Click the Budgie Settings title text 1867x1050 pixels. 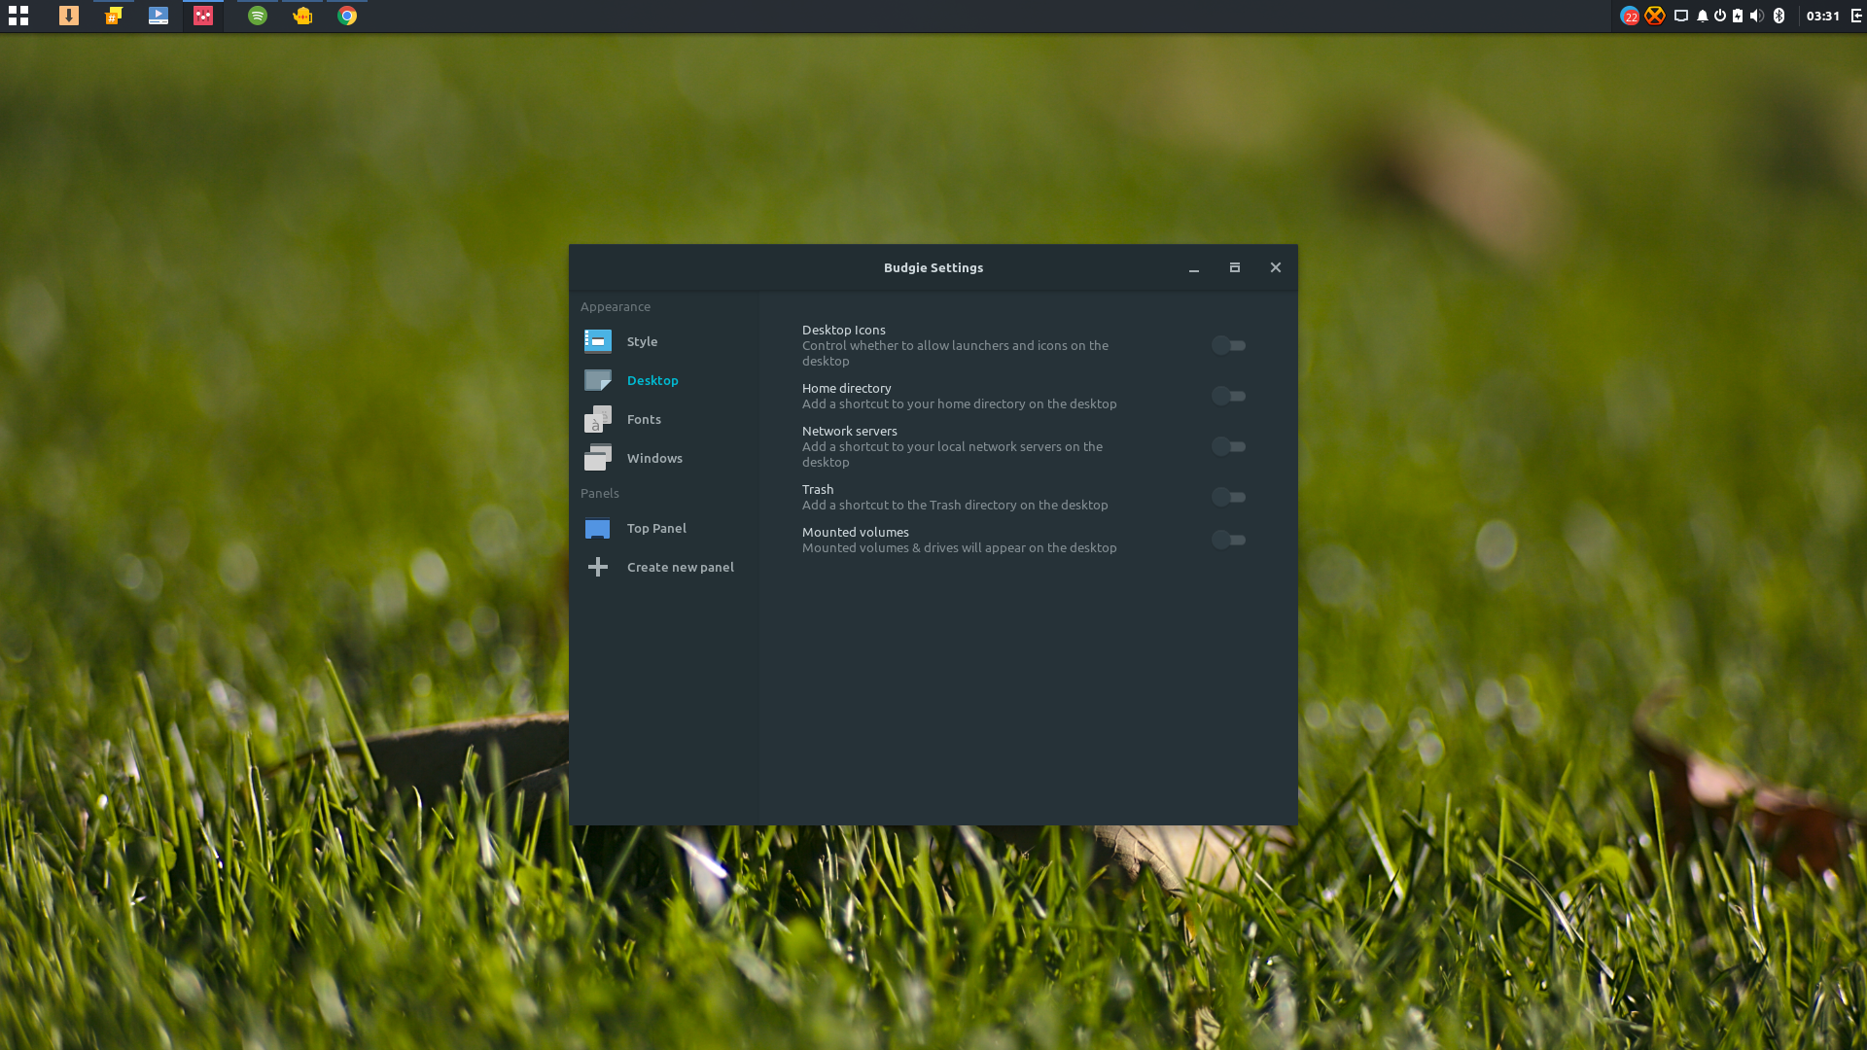coord(933,267)
